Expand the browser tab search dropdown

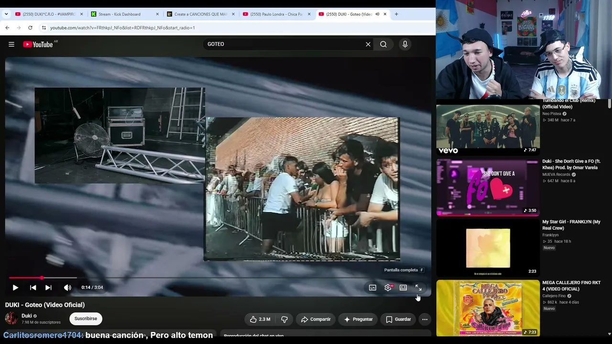(x=6, y=14)
